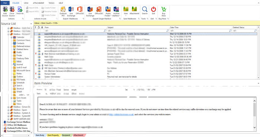Expand the Sync Issues folder node
This screenshot has height=137, width=260.
[x=12, y=98]
